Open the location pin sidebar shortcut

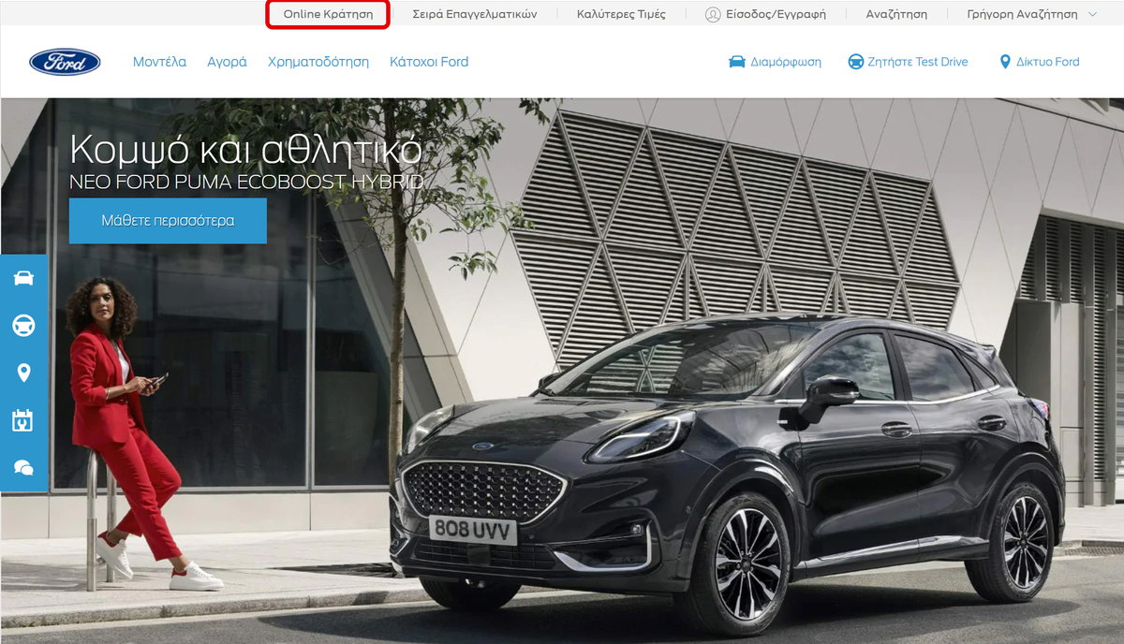(23, 373)
